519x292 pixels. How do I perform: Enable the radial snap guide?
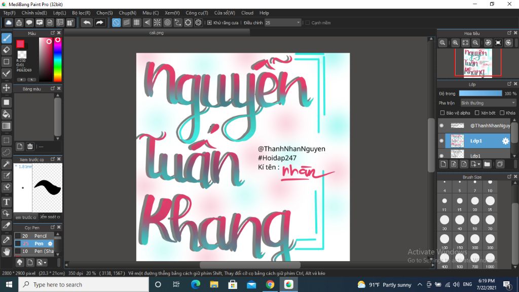click(x=157, y=22)
